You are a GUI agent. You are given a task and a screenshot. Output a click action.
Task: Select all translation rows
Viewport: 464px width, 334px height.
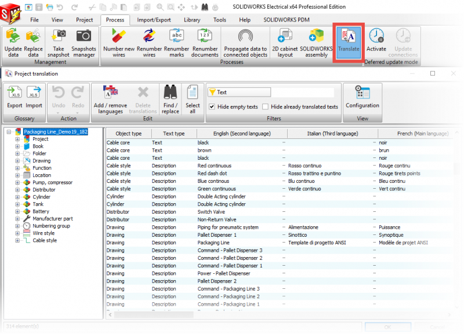(193, 100)
